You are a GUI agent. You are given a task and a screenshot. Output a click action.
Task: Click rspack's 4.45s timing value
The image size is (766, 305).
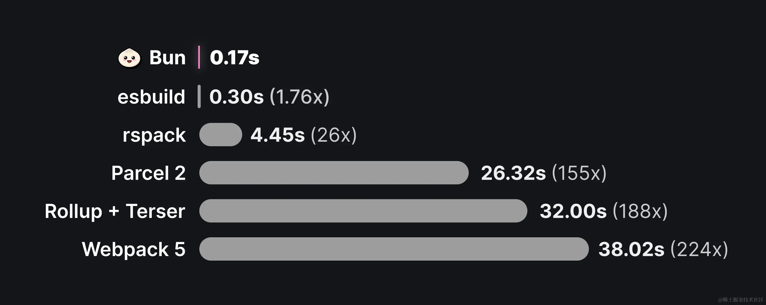(x=278, y=135)
